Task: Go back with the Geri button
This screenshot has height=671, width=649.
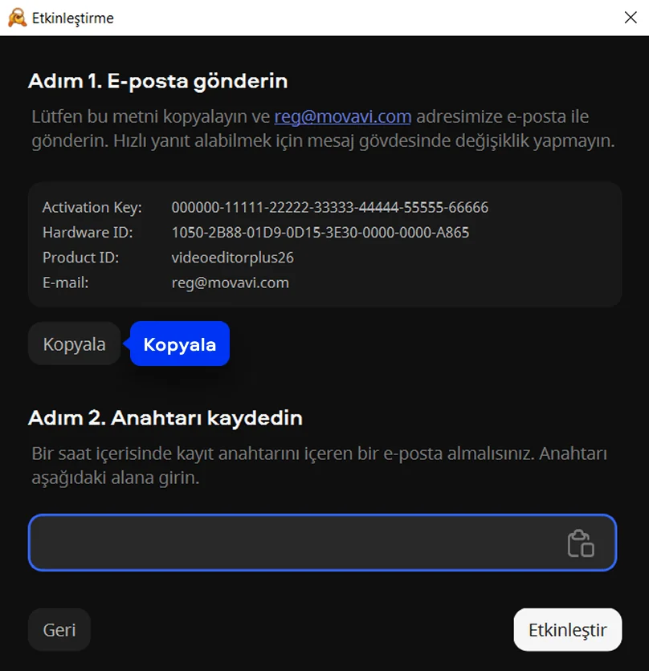Action: 59,630
